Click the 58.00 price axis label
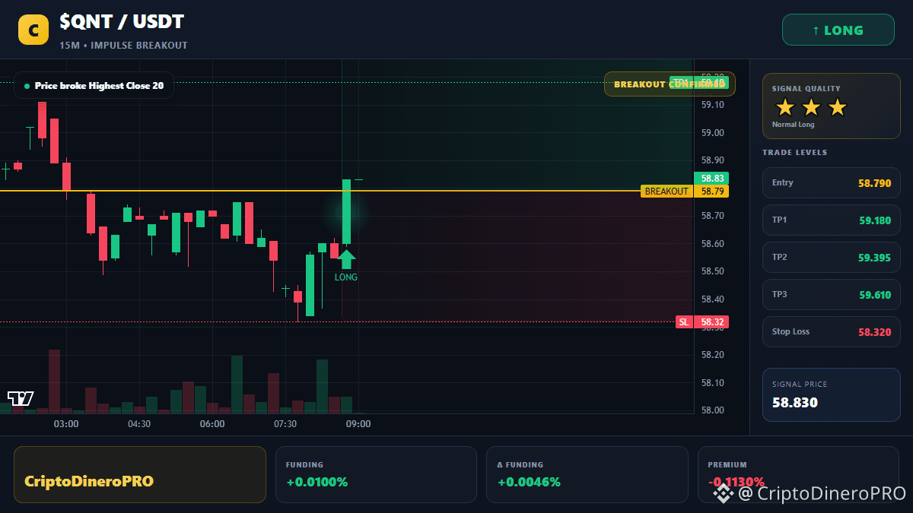Screen dimensions: 913x513 713,410
